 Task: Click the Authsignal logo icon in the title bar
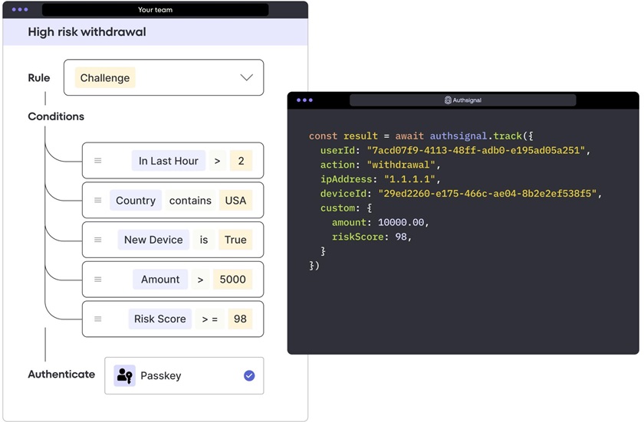point(448,100)
